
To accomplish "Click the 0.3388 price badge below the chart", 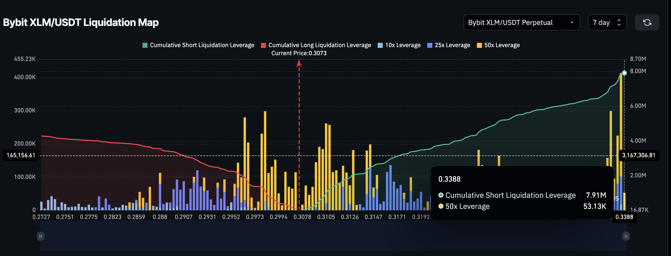I will [x=624, y=217].
